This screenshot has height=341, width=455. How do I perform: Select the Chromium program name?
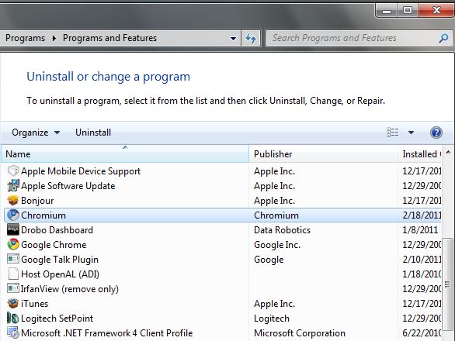click(43, 215)
